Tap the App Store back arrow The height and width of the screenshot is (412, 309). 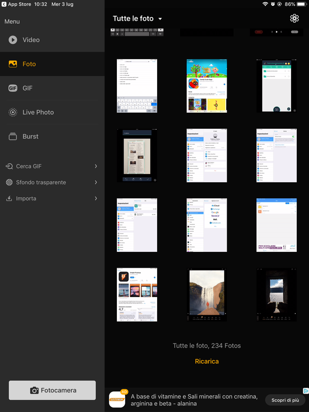click(x=4, y=4)
